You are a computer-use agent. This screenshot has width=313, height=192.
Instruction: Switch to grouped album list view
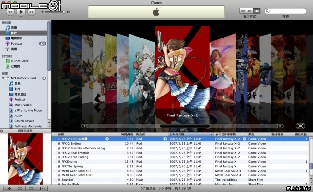point(249,11)
